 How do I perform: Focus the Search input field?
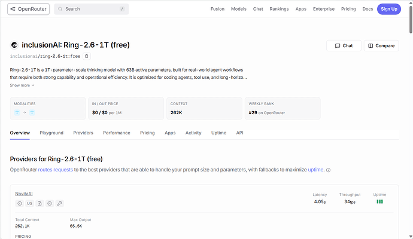click(x=92, y=9)
